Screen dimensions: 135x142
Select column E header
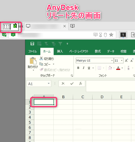[121, 97]
